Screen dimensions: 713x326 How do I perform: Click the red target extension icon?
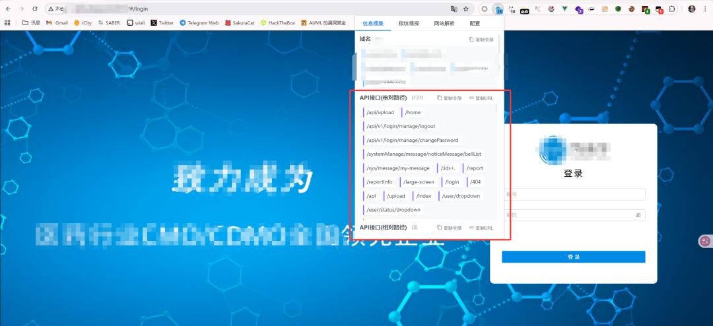click(551, 9)
